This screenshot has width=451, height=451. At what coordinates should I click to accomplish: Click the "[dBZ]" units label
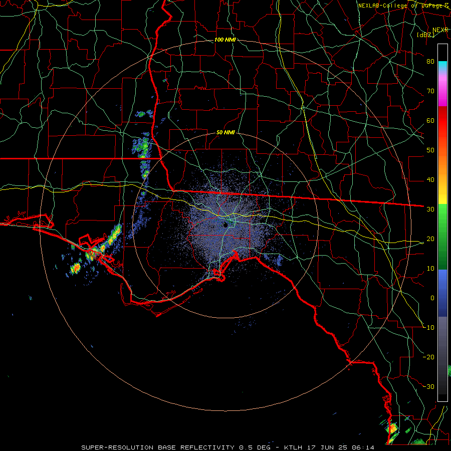coord(425,35)
